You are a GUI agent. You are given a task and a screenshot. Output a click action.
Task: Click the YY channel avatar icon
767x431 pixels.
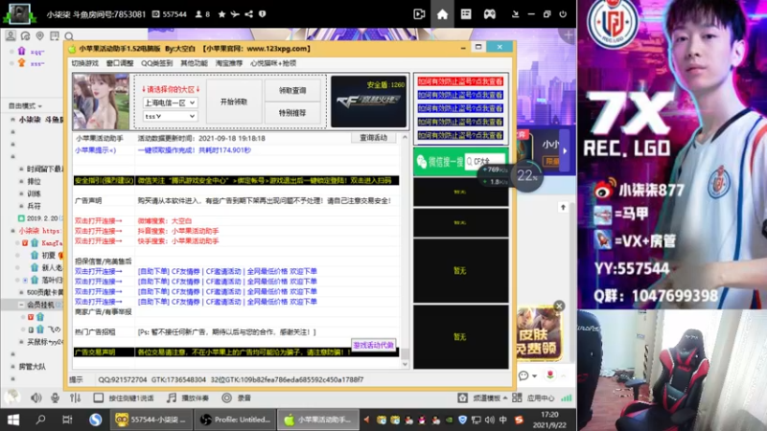point(19,14)
